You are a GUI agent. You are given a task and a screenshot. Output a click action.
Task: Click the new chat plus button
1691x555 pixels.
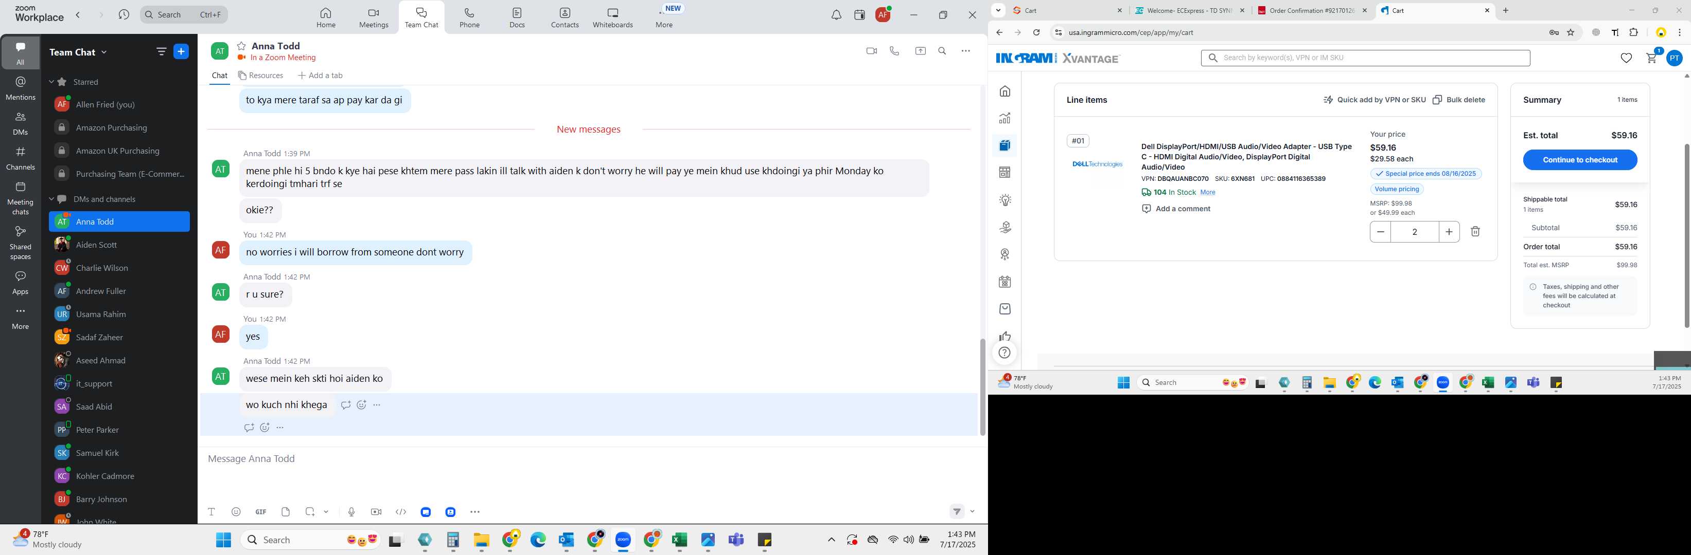(181, 52)
